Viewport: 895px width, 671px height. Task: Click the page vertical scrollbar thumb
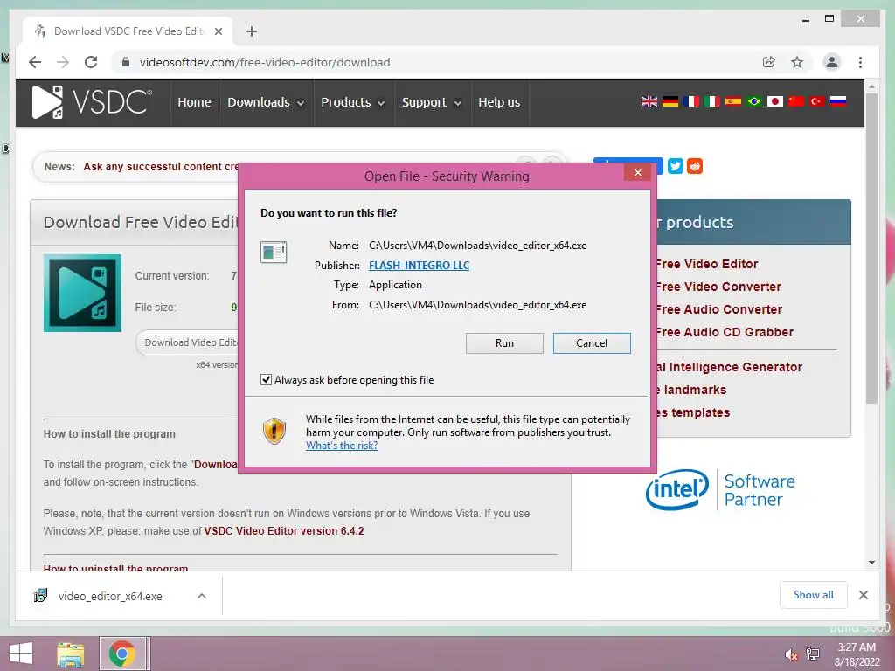tap(871, 248)
